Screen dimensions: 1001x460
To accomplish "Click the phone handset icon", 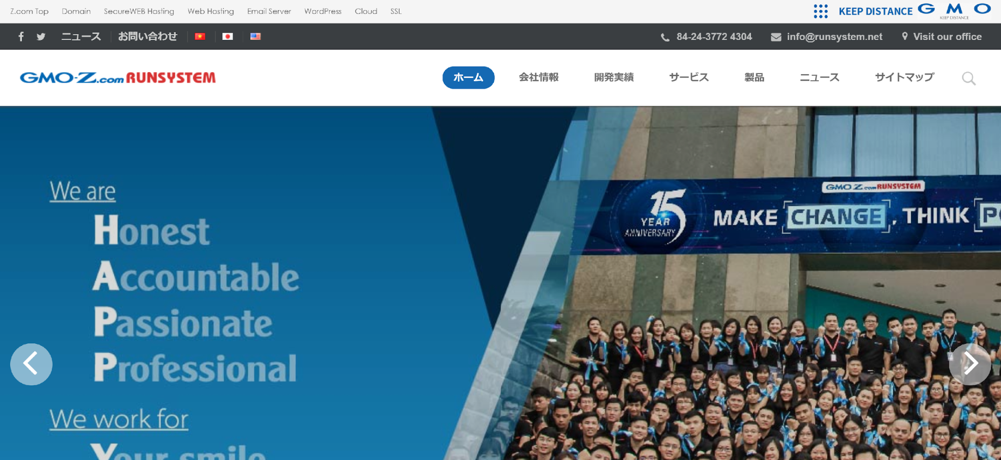I will pos(665,37).
